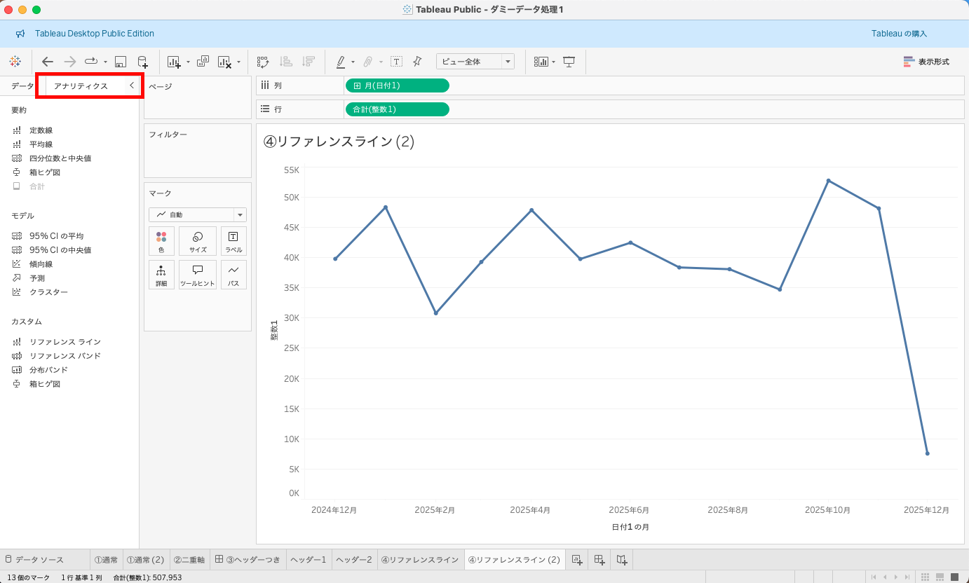Click the add new data source icon
The height and width of the screenshot is (583, 969).
142,62
